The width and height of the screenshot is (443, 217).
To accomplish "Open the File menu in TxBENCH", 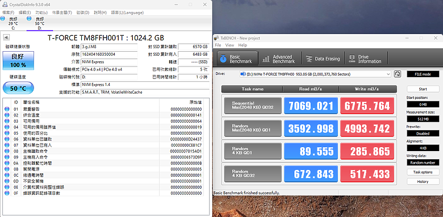I will (218, 45).
